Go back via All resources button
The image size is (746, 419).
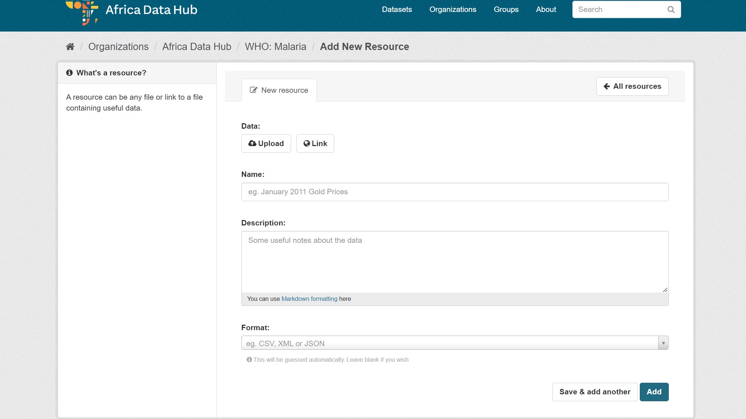click(x=632, y=86)
